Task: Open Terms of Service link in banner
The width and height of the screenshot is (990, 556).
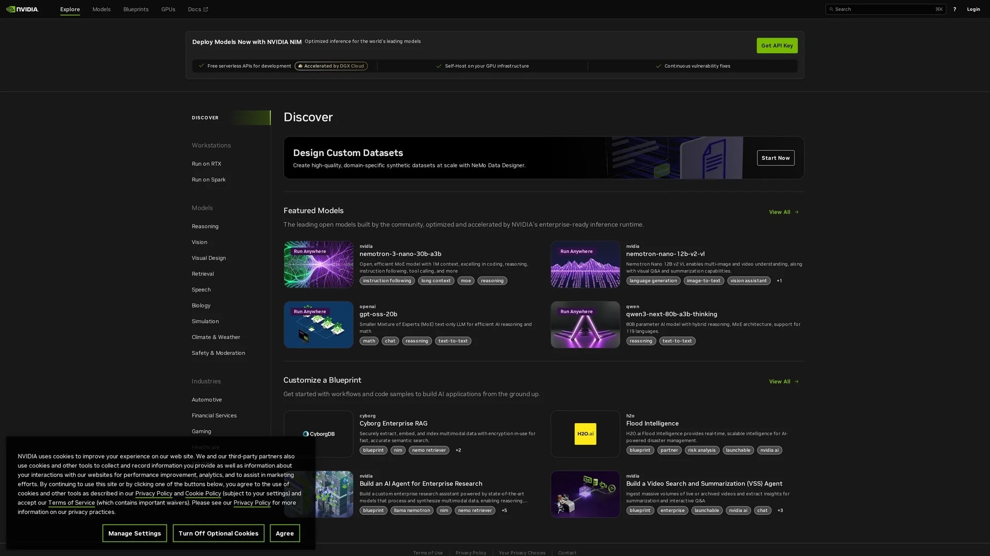Action: coord(72,502)
